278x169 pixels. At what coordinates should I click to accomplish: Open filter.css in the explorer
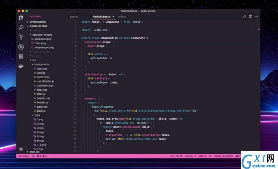click(x=42, y=90)
